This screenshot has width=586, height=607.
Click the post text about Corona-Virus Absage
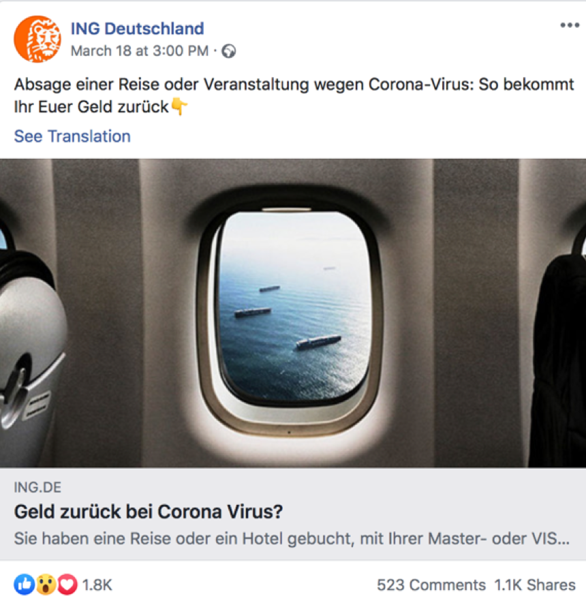click(294, 95)
